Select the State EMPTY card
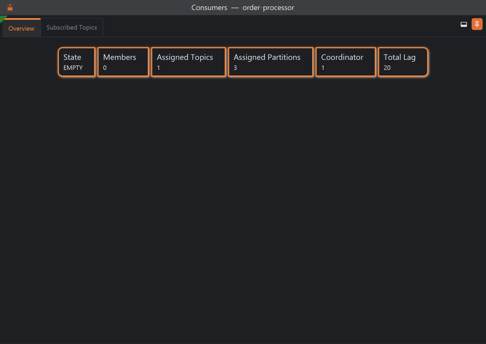This screenshot has height=344, width=486. tap(77, 62)
